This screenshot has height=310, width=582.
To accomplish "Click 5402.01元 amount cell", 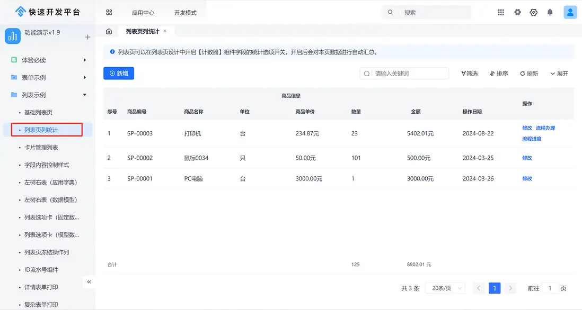I will 420,133.
